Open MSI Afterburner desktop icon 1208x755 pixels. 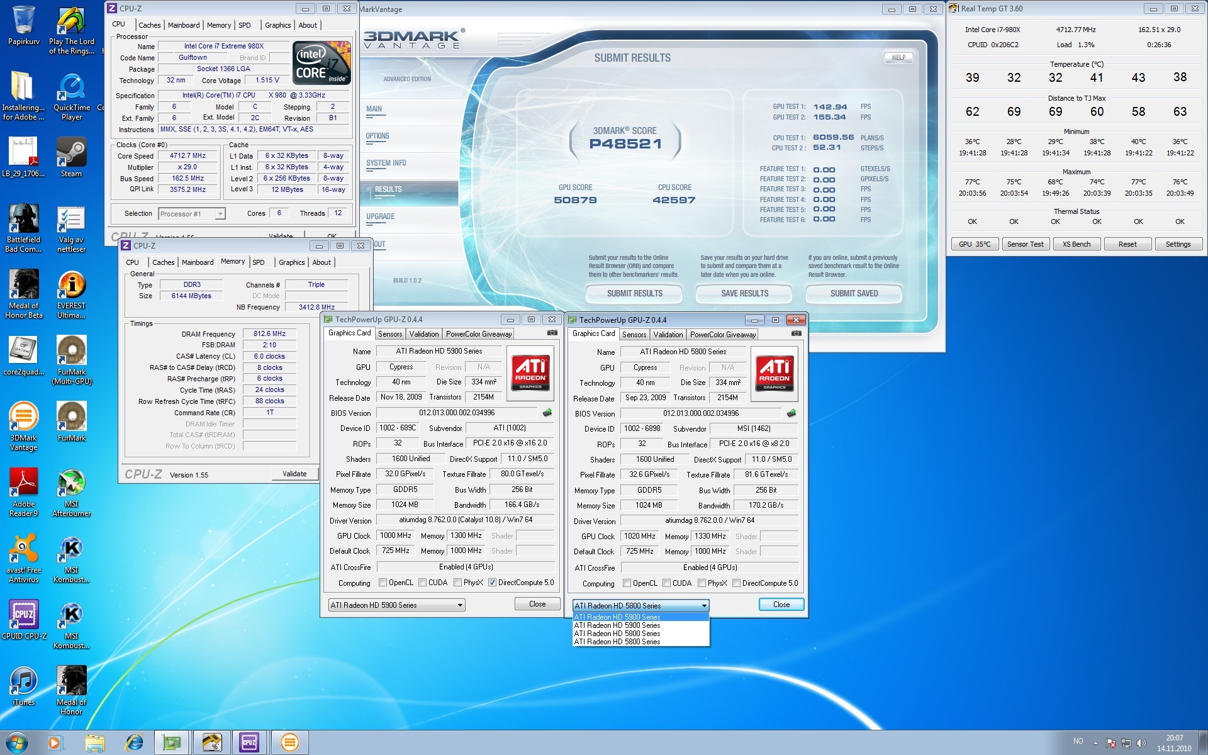[72, 493]
